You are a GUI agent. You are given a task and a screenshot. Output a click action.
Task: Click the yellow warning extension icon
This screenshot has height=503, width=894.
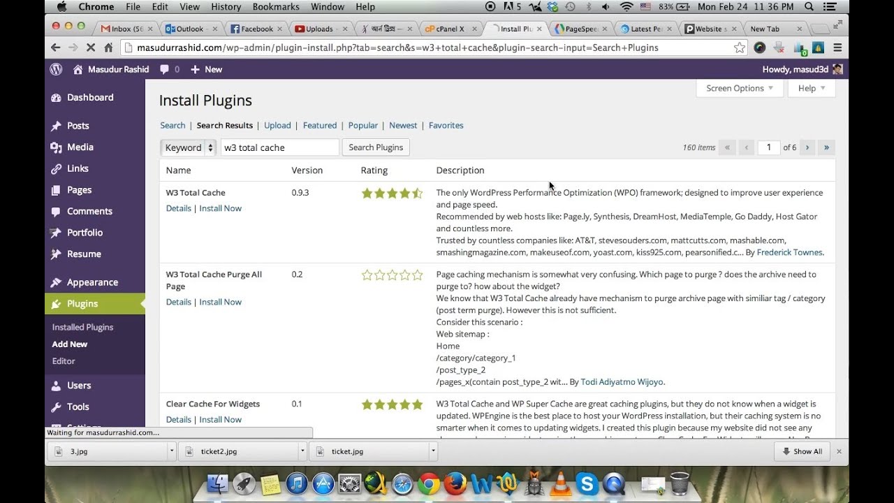818,48
